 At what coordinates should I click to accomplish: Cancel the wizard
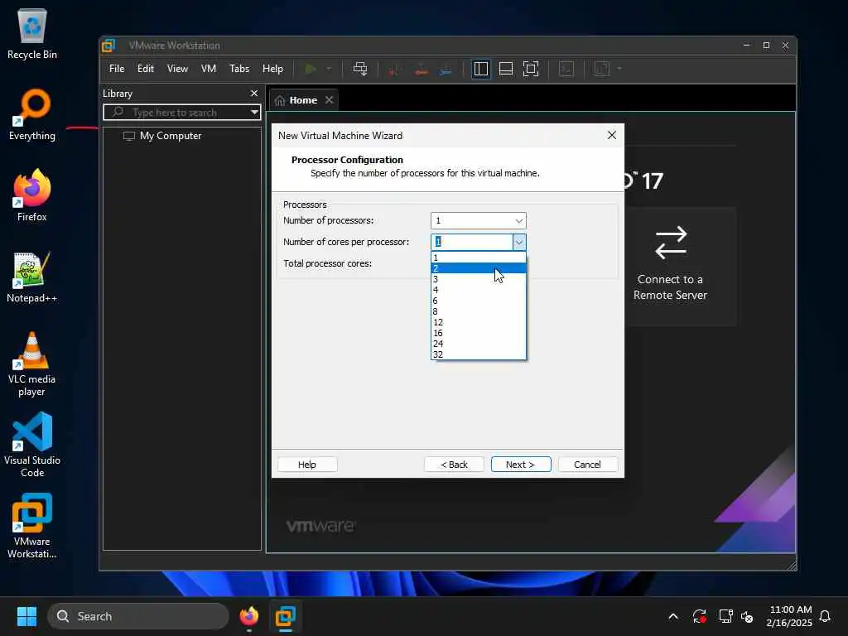click(587, 465)
